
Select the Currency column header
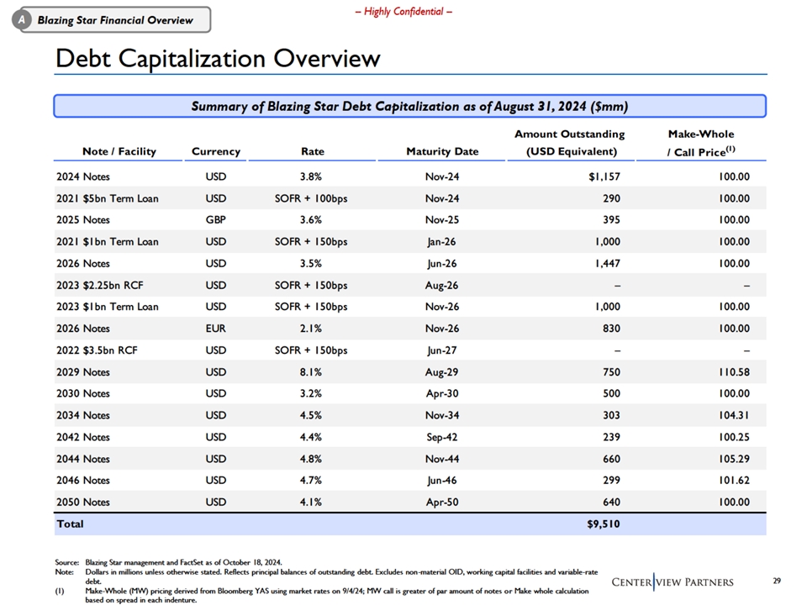216,151
